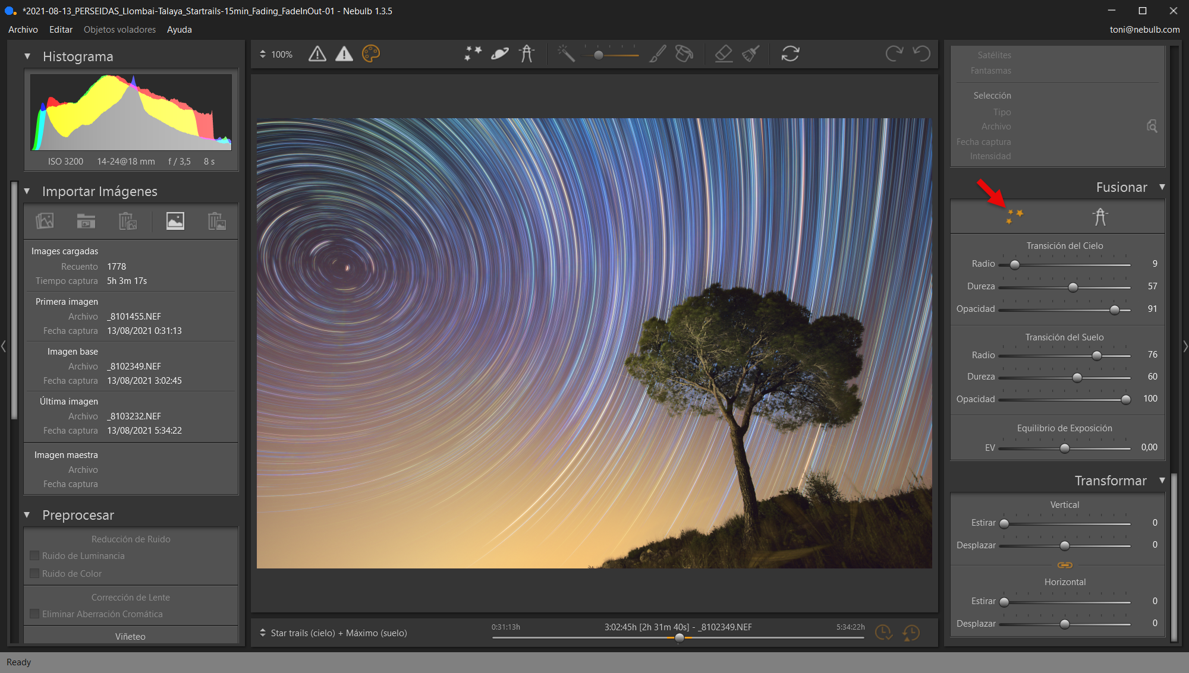
Task: Collapse the Preprocesar panel
Action: [x=27, y=515]
